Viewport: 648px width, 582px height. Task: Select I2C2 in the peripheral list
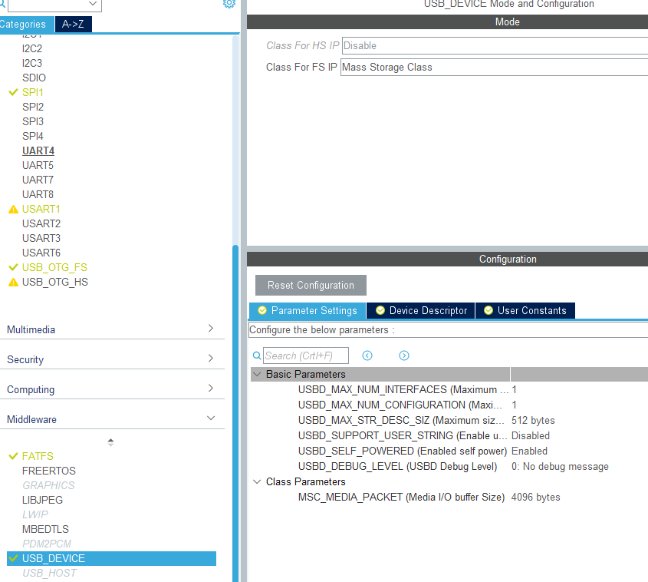click(x=32, y=49)
